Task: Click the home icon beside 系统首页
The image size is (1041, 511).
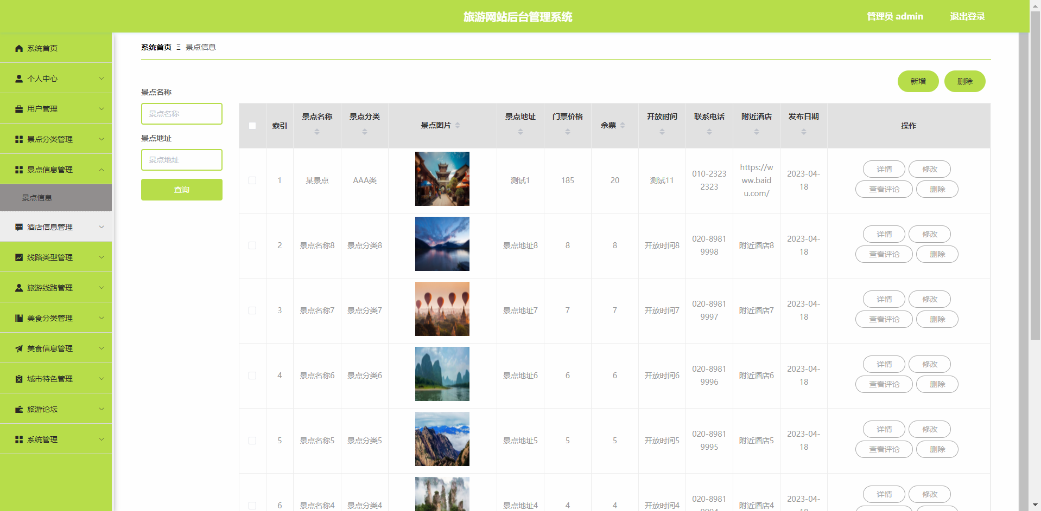Action: click(x=19, y=48)
